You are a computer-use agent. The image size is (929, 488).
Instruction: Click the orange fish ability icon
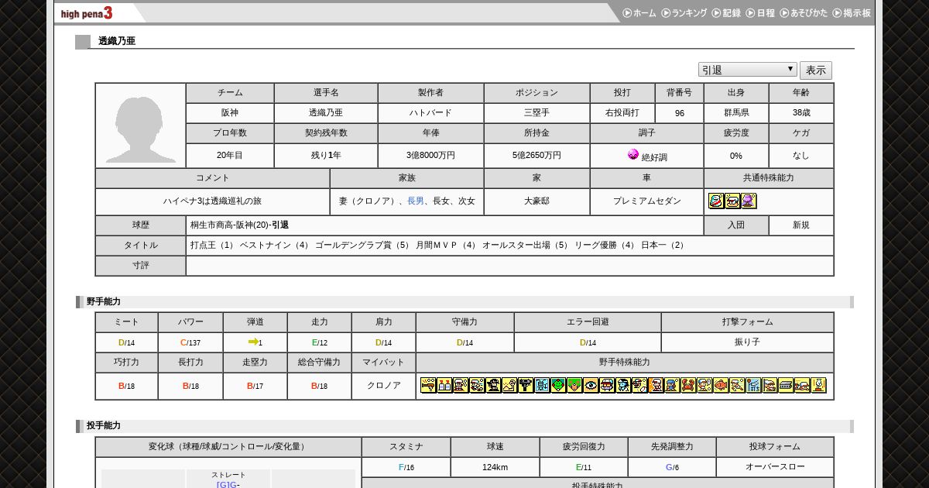click(x=721, y=385)
